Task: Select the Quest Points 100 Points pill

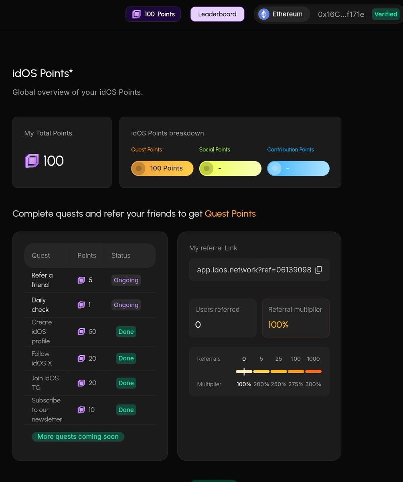Action: pos(162,168)
